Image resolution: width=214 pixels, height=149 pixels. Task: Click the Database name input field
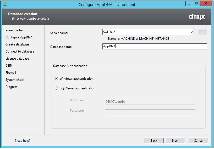[155, 47]
